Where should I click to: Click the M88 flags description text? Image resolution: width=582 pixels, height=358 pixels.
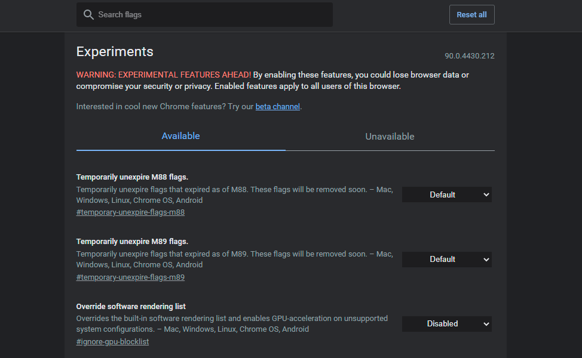pos(234,195)
